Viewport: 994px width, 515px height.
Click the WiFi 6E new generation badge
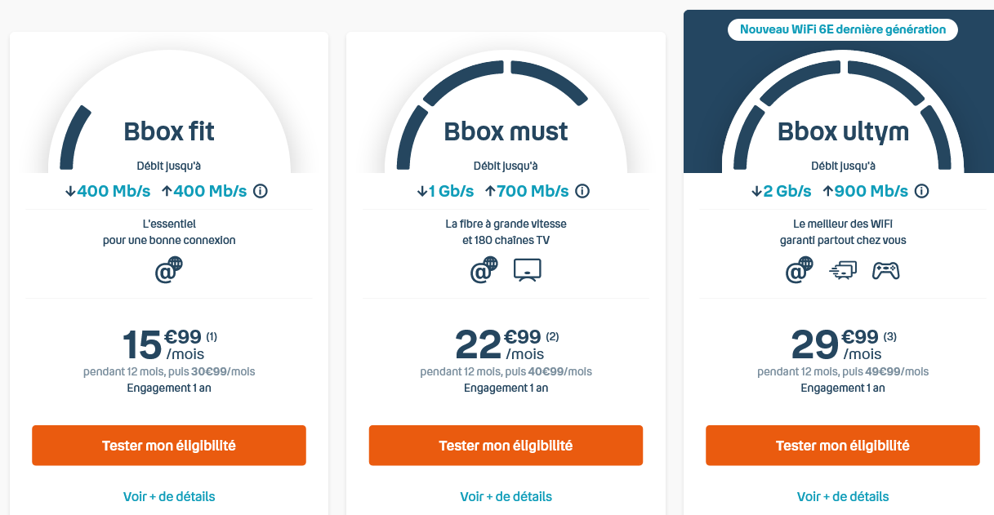[843, 29]
